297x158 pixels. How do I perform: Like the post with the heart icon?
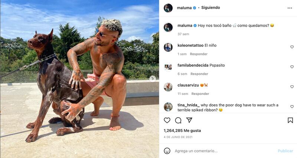pos(167,120)
